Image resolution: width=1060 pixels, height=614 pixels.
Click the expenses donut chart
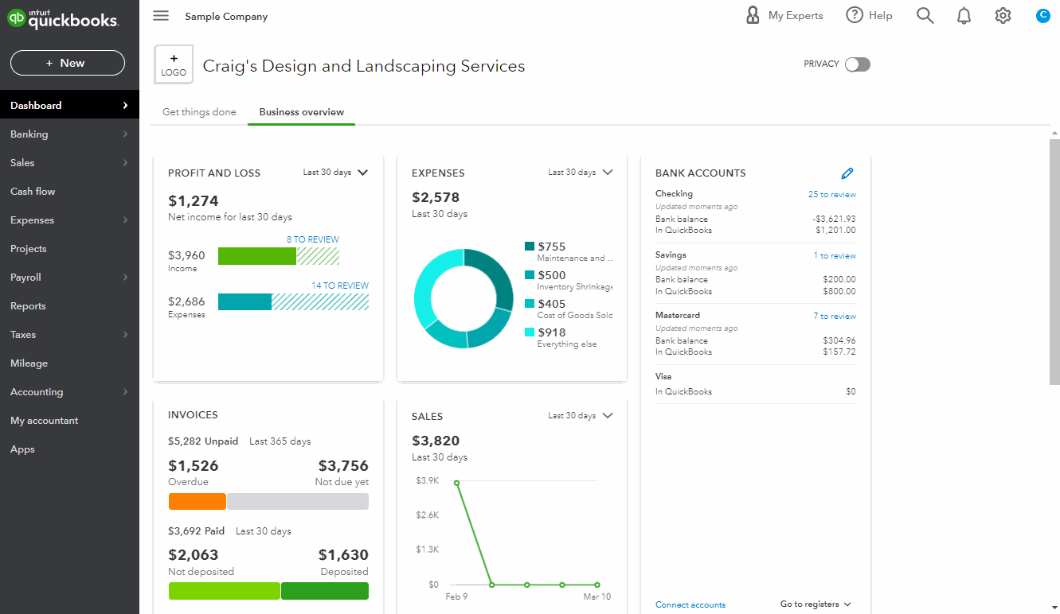tap(464, 298)
